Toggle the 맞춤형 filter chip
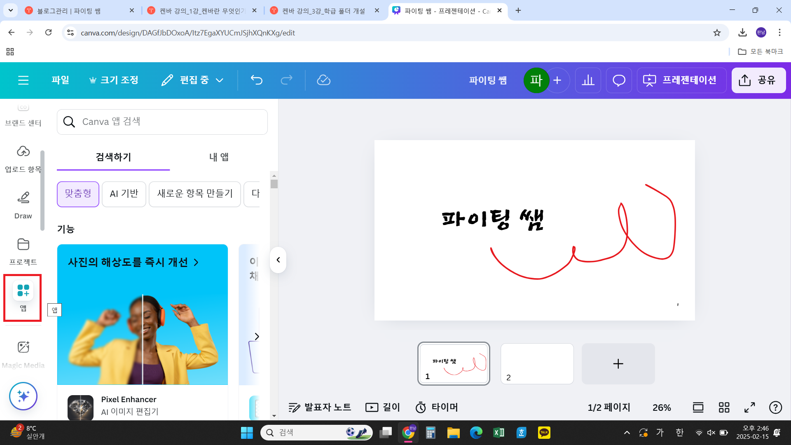791x445 pixels. pyautogui.click(x=78, y=194)
